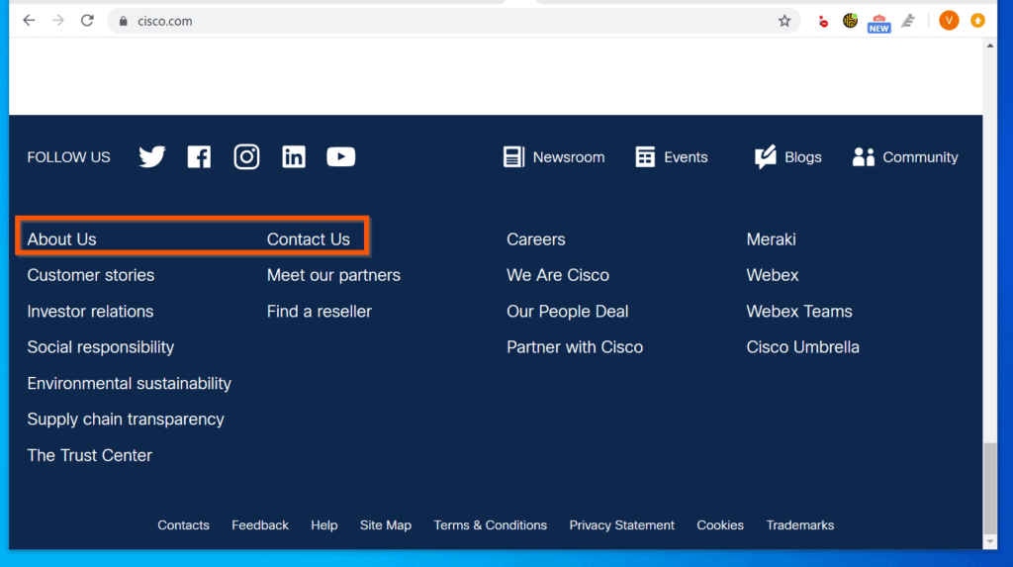Open Partner with Cisco link
This screenshot has height=567, width=1013.
[575, 347]
